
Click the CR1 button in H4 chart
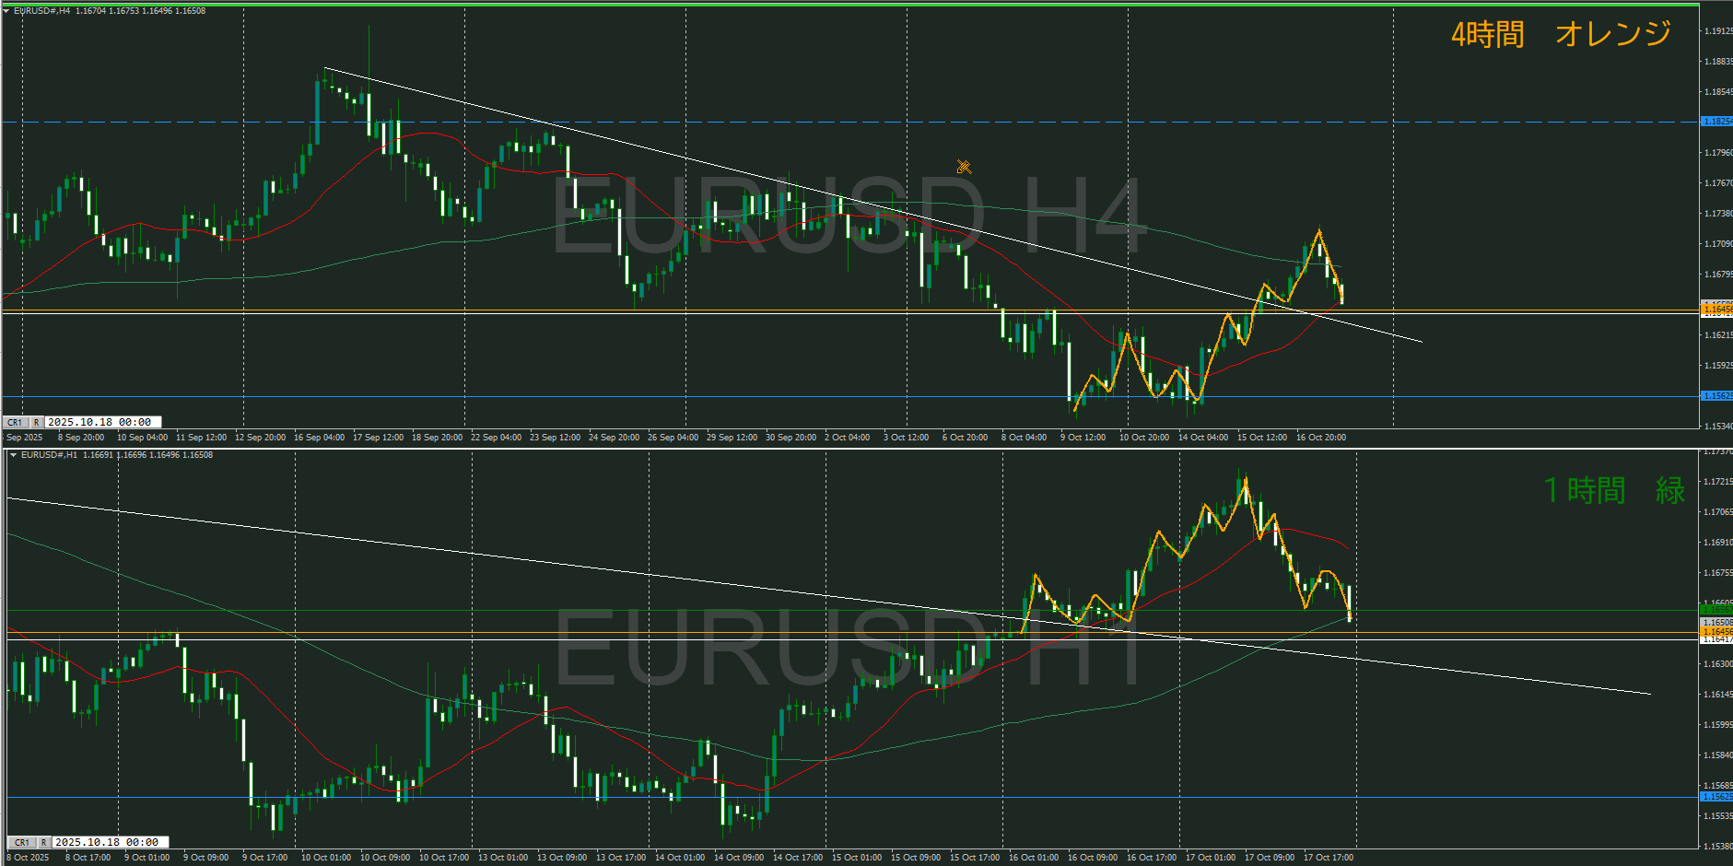(16, 422)
